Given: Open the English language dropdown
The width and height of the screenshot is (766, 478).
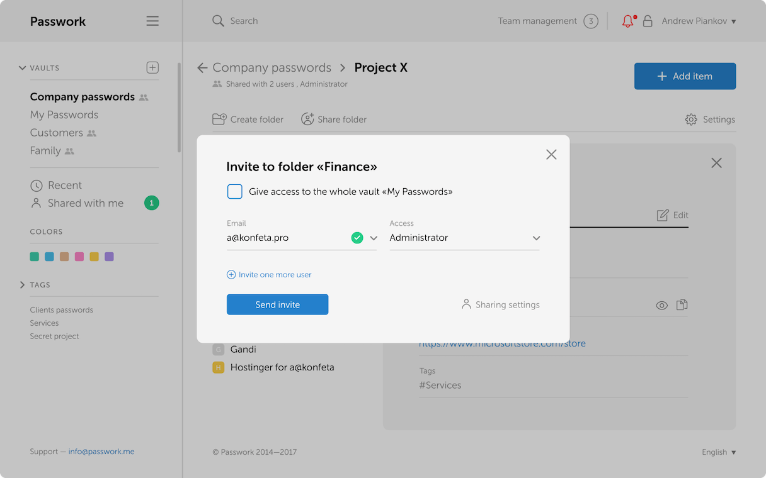Looking at the screenshot, I should click(x=719, y=452).
